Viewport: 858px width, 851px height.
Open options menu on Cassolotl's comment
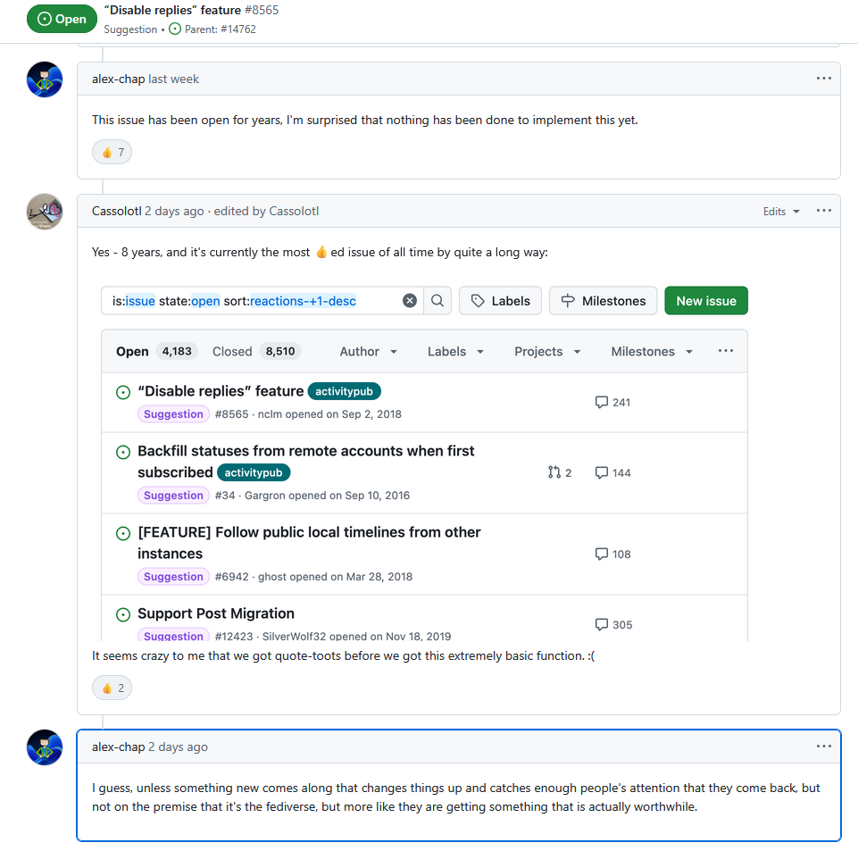pos(823,211)
